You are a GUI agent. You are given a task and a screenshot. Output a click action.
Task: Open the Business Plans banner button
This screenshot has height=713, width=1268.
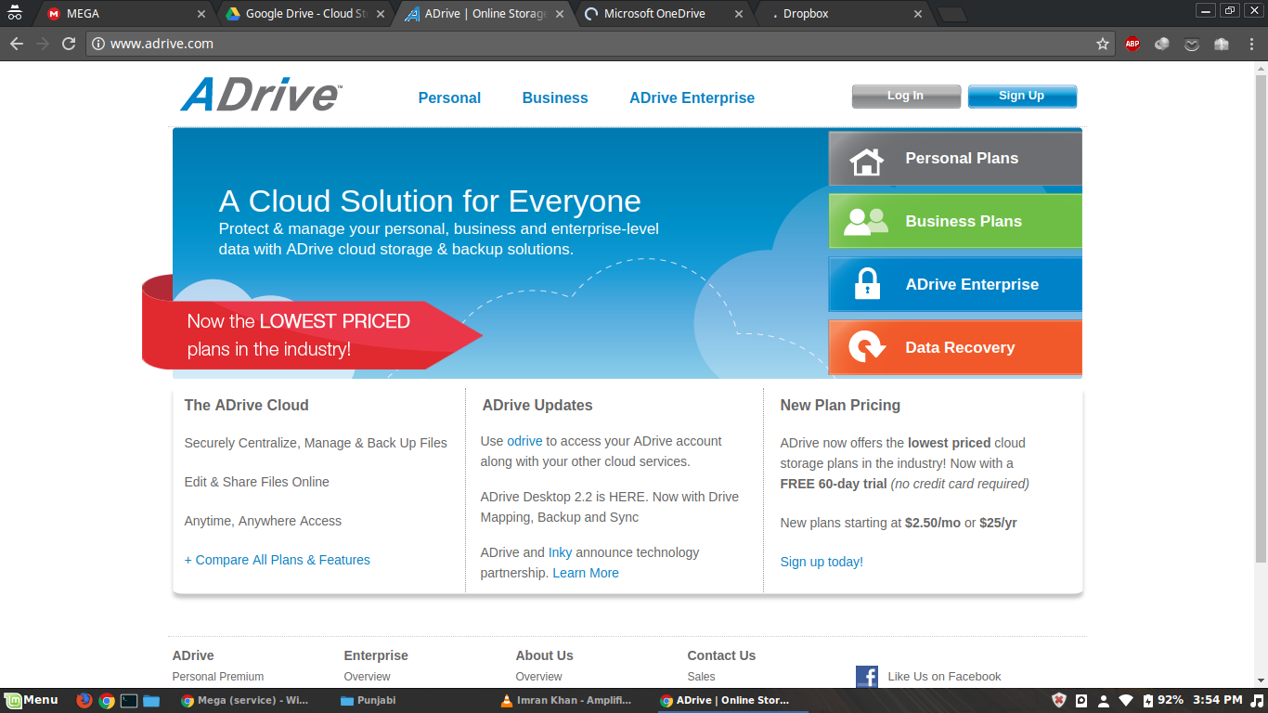[955, 222]
